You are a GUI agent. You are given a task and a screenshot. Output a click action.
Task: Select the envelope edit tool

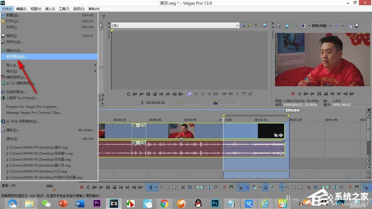tap(161, 187)
